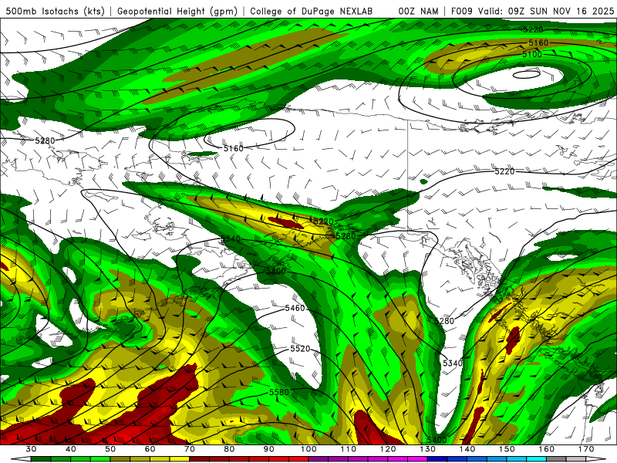Click the 120 knot color bar label

click(388, 449)
